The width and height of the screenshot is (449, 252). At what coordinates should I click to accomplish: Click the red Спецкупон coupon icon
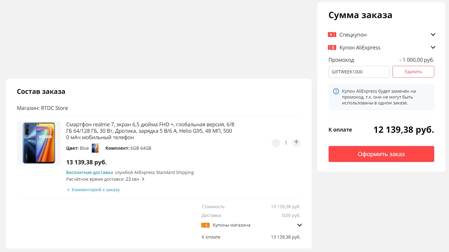click(x=332, y=35)
